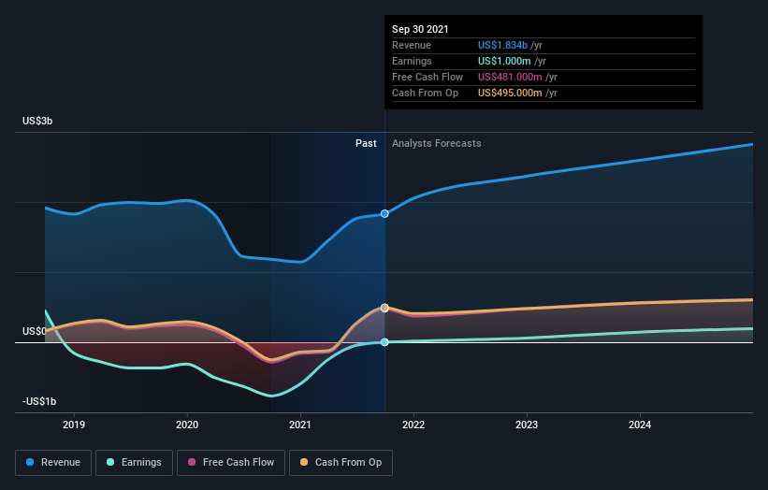Click the -US$1b y-axis label
768x490 pixels.
(x=39, y=401)
